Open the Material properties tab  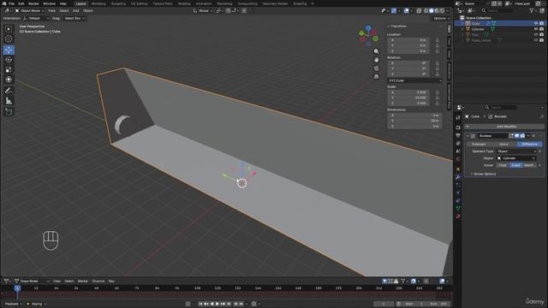point(458,216)
